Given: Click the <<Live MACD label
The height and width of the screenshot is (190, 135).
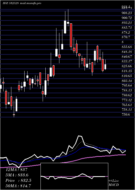Looking at the screenshot, I should click(114, 183).
